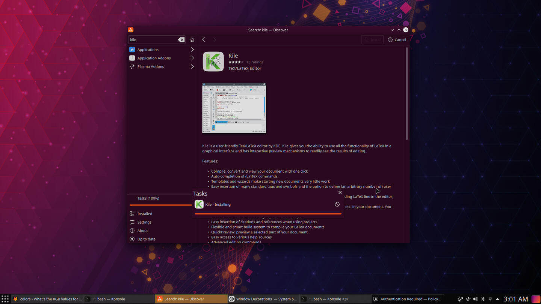Click the 'Kile - Installing' text
Image resolution: width=541 pixels, height=304 pixels.
pos(218,205)
